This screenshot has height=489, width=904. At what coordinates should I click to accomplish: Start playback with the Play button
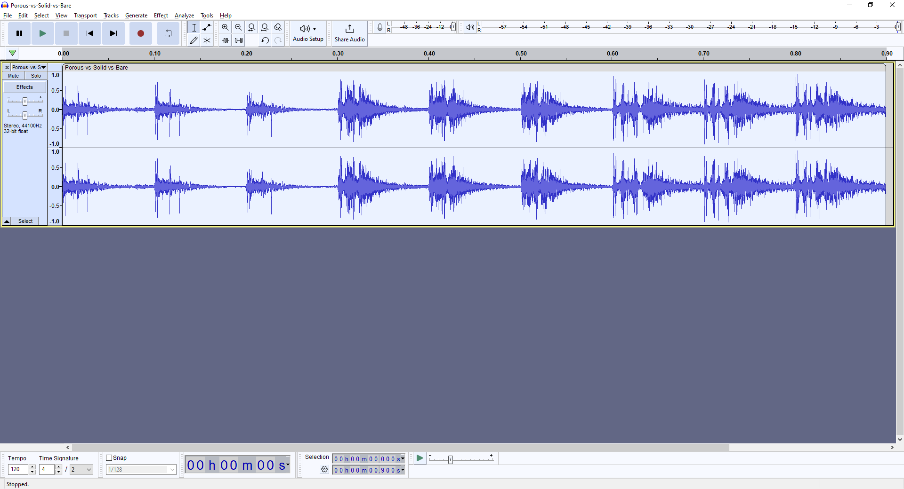(43, 33)
